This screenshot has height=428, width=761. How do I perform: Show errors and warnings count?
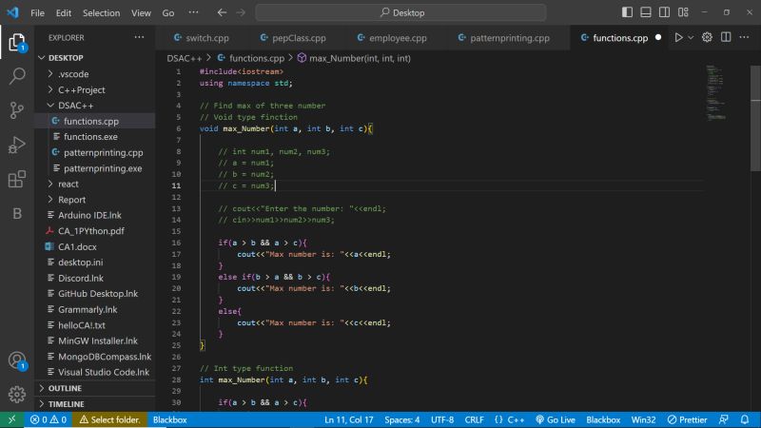[49, 419]
